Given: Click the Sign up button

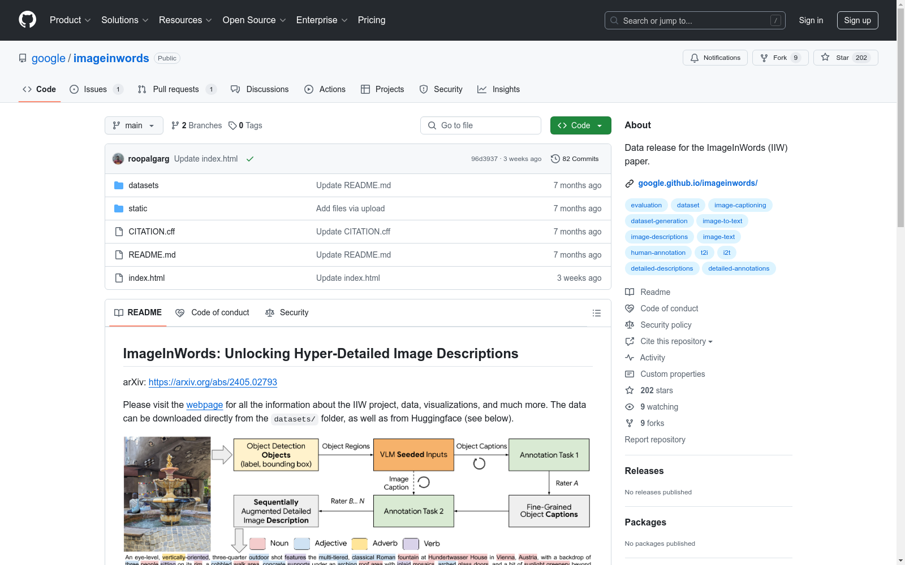Looking at the screenshot, I should coord(857,20).
